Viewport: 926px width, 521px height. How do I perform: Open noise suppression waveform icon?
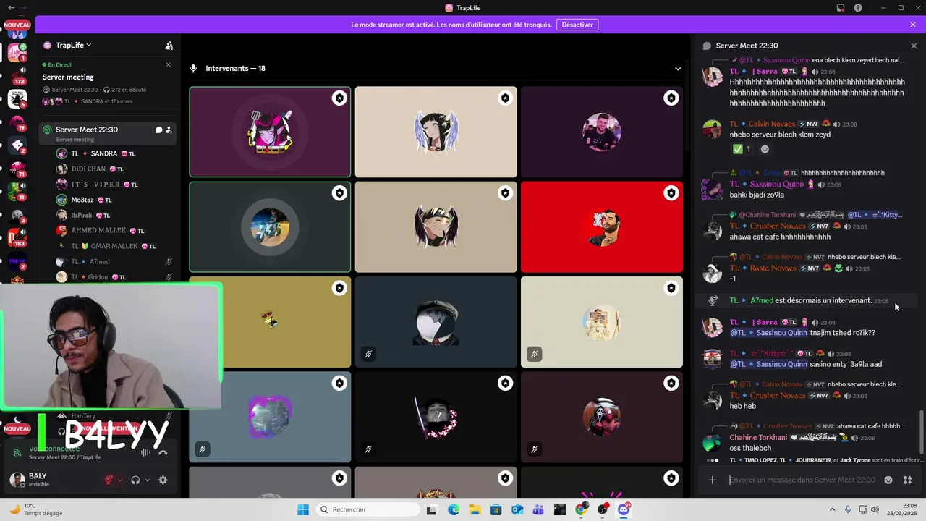tap(145, 452)
